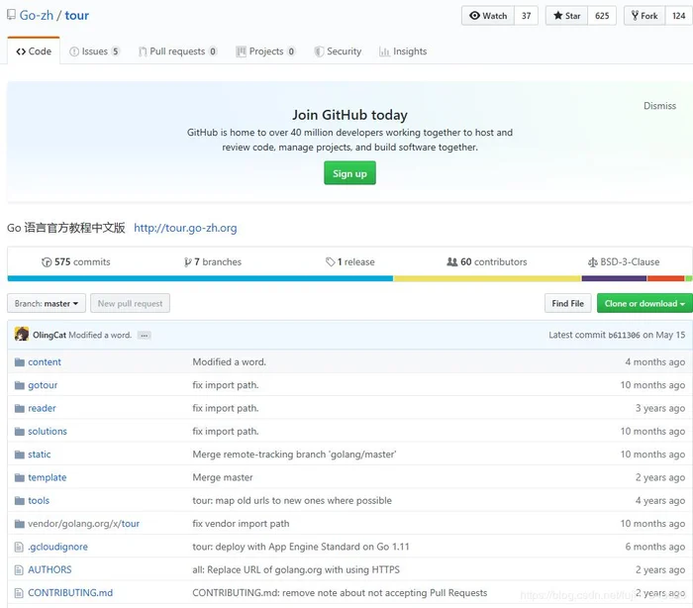This screenshot has height=608, width=693.
Task: Fork the repository
Action: (x=644, y=16)
